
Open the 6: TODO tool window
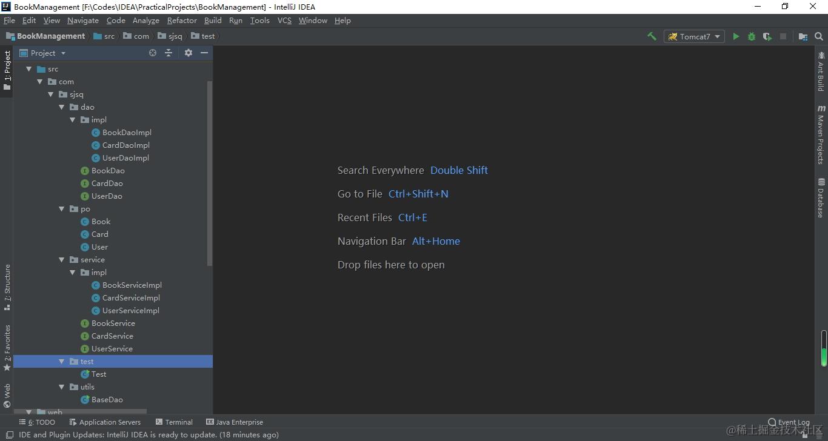tap(37, 422)
